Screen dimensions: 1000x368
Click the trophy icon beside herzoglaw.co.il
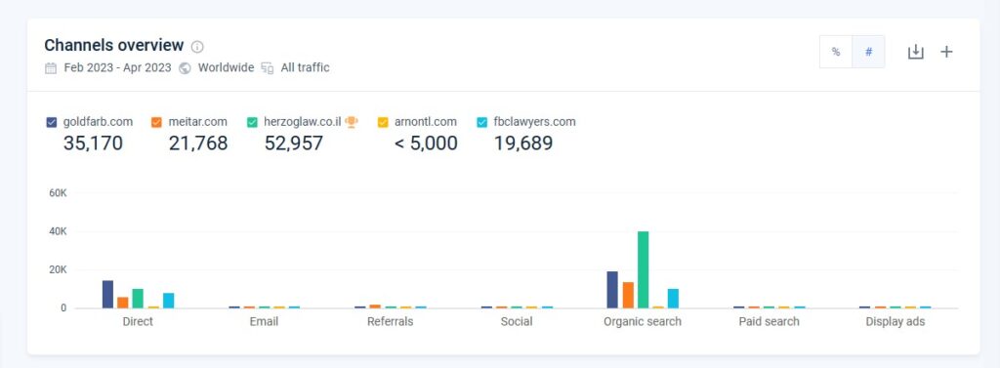(352, 122)
